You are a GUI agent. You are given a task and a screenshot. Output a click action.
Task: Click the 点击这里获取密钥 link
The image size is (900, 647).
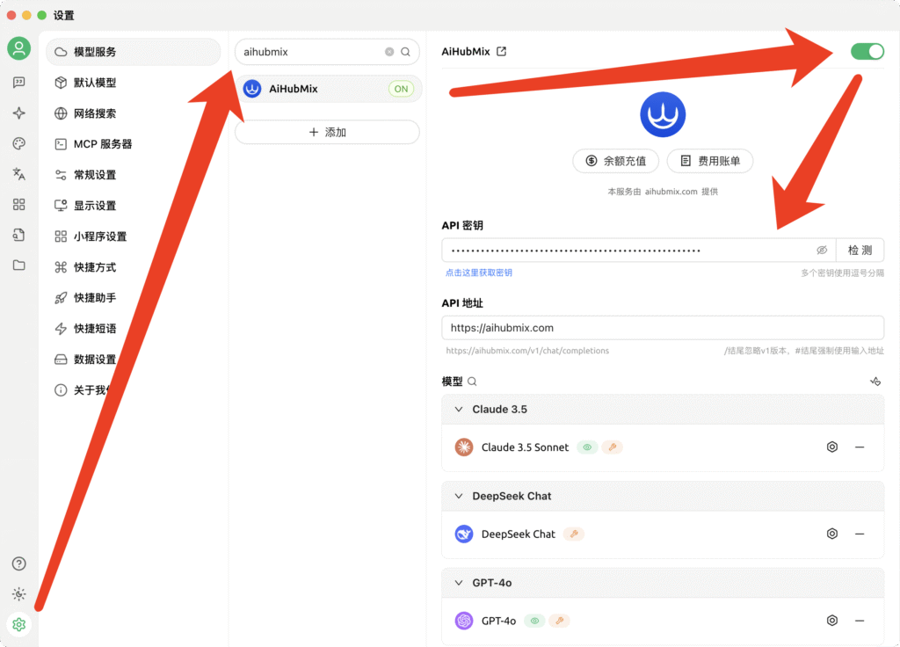click(x=479, y=273)
